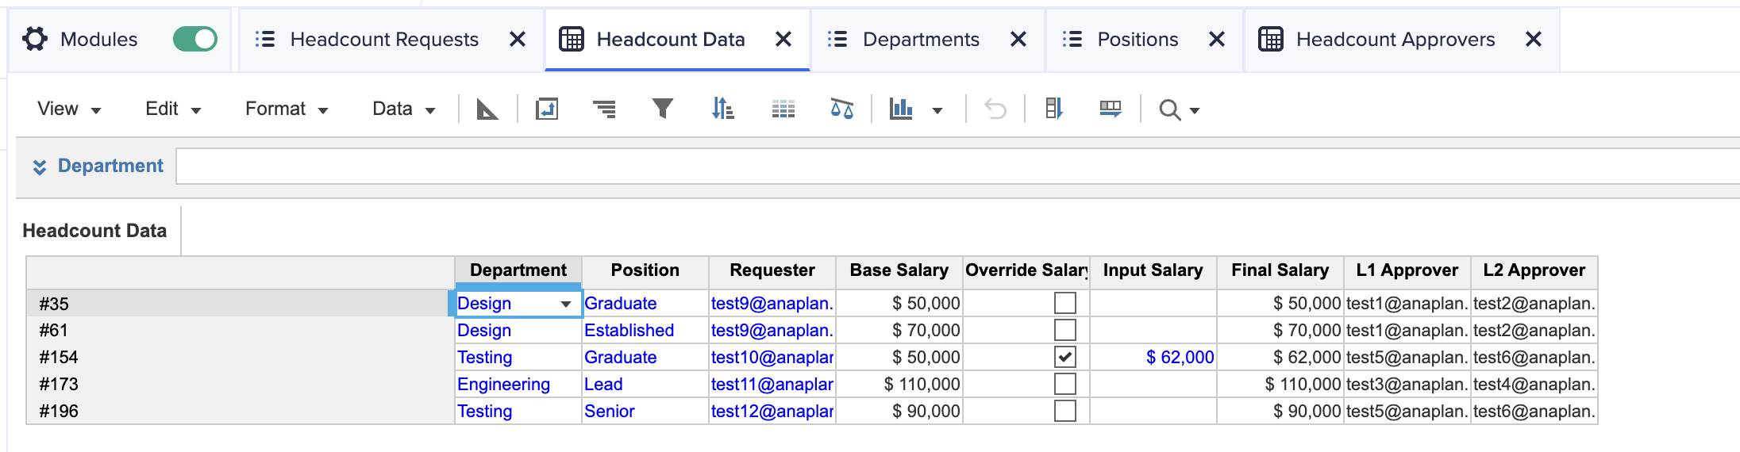Click the hierarchy indent lines icon
1740x452 pixels.
tap(605, 109)
